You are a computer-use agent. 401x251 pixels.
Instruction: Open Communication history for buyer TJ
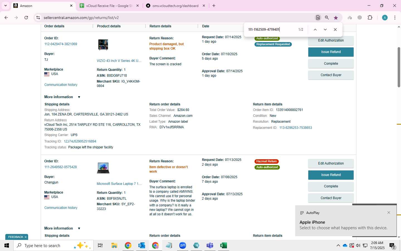(61, 85)
